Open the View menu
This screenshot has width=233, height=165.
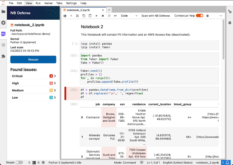[x=29, y=3]
